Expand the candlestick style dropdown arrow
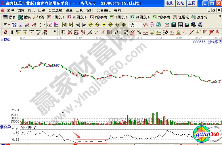Image resolution: width=222 pixels, height=145 pixels. (x=44, y=25)
